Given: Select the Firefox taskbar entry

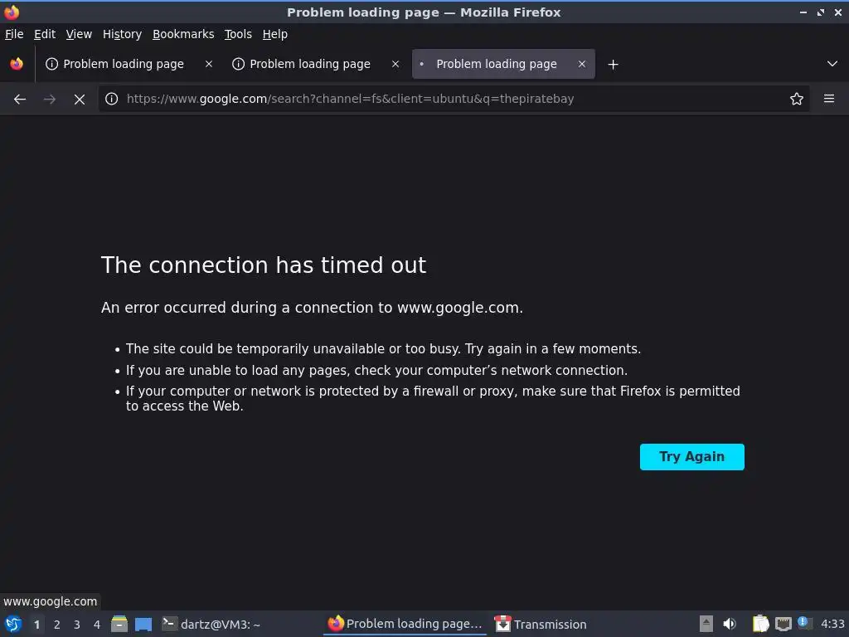Looking at the screenshot, I should (405, 624).
